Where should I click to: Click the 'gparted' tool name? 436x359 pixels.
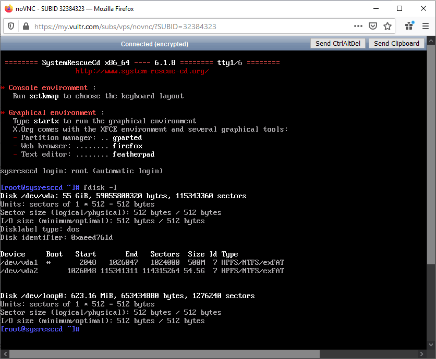(127, 138)
